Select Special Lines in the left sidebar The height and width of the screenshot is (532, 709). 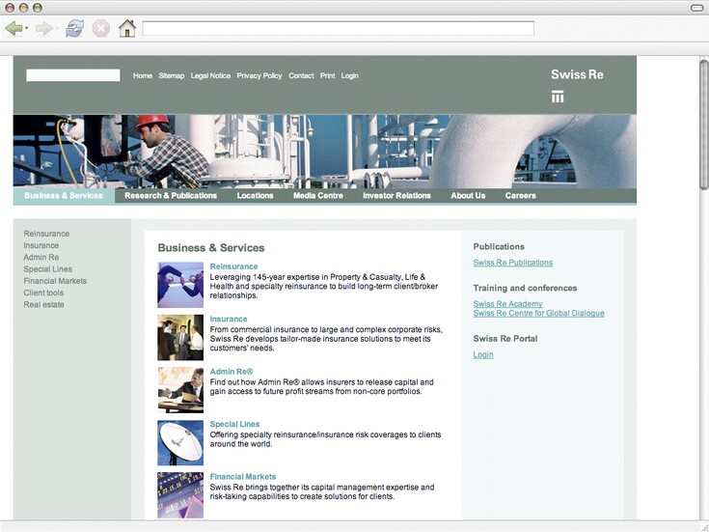click(x=48, y=269)
